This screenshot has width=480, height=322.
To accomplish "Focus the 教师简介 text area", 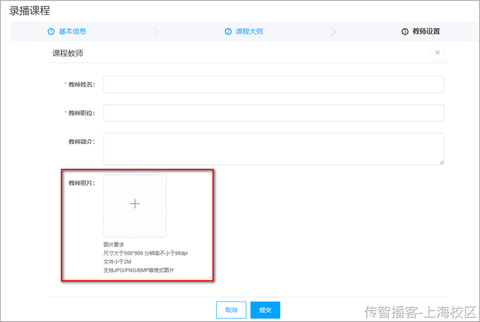I will [274, 149].
